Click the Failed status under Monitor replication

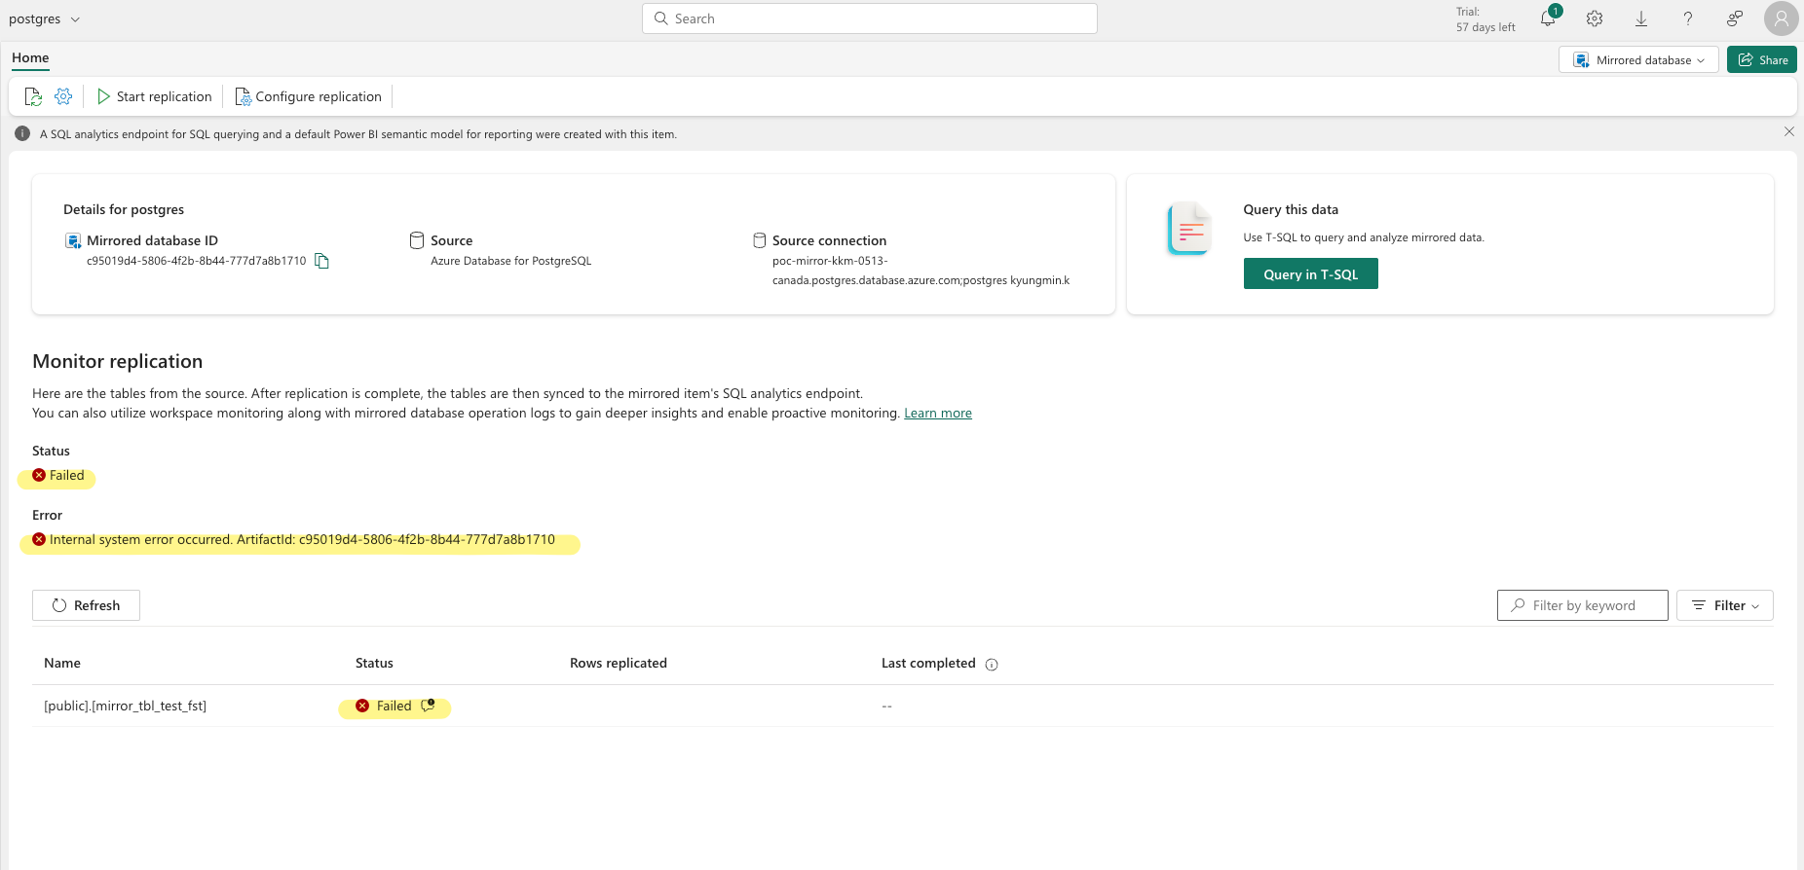pos(58,475)
